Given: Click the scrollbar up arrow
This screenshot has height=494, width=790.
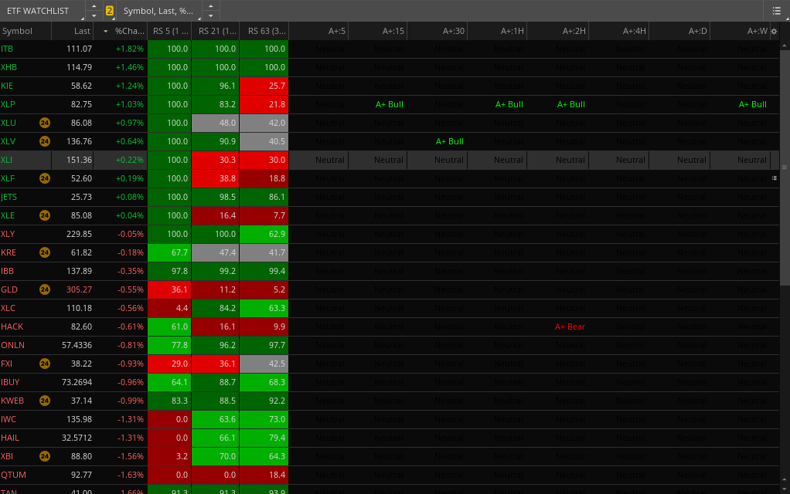Looking at the screenshot, I should tap(785, 46).
